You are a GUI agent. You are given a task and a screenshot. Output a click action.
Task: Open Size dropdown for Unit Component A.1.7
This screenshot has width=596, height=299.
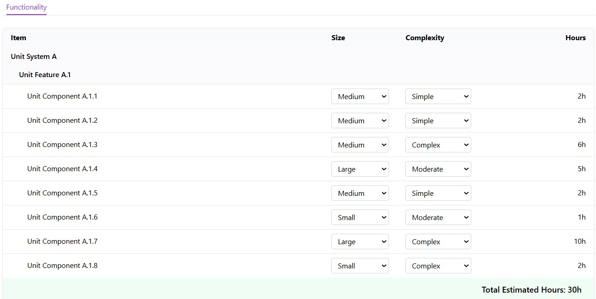click(360, 241)
